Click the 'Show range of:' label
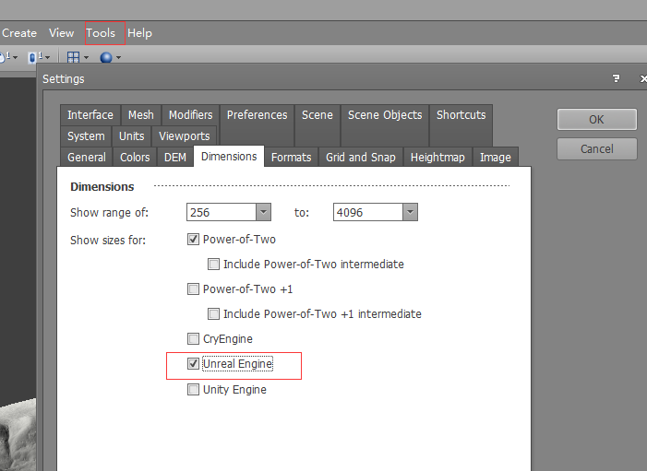The image size is (647, 471). click(x=109, y=213)
